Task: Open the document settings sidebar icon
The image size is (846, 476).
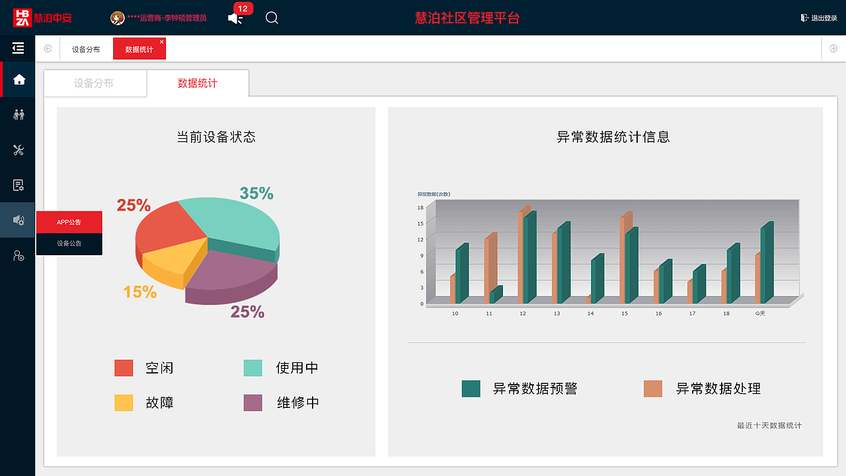Action: 18,185
